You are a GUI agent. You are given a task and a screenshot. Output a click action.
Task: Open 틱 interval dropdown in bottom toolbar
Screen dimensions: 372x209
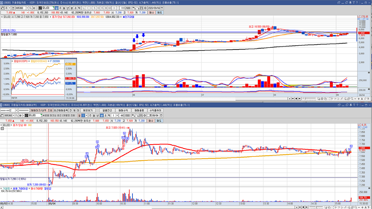point(117,115)
